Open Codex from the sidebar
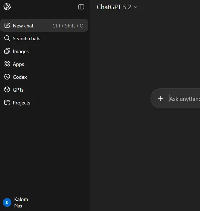This screenshot has width=200, height=211. pos(44,77)
